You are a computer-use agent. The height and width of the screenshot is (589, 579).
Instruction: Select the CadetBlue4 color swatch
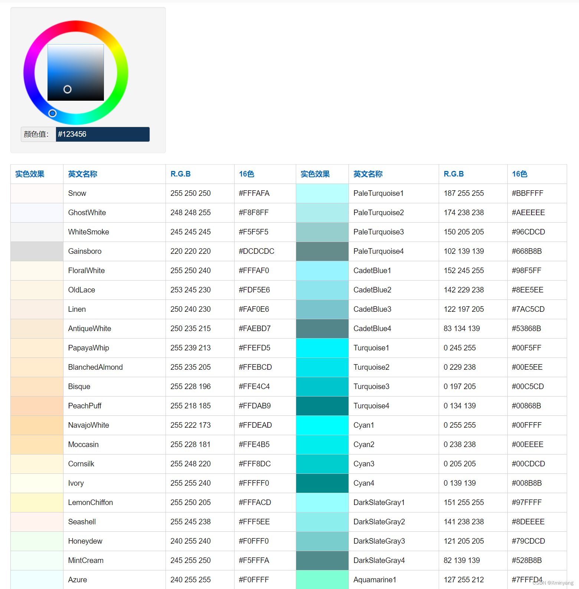click(x=322, y=329)
